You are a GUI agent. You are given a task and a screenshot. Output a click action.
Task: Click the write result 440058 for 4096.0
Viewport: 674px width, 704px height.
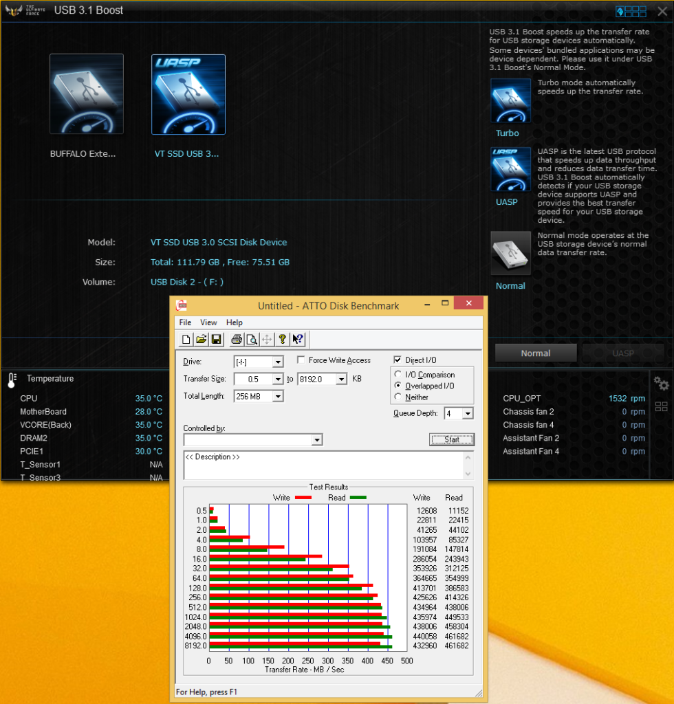coord(424,636)
